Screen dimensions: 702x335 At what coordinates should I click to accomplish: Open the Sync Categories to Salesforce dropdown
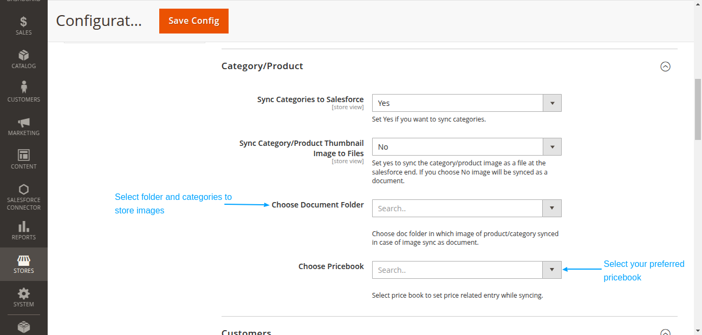(552, 103)
